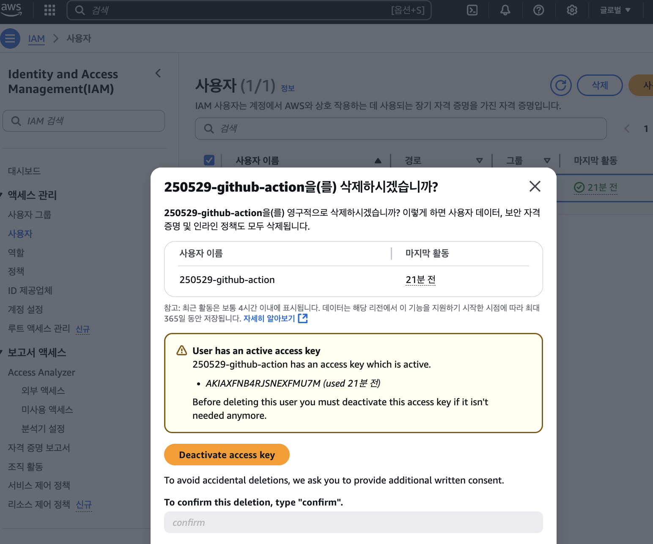The width and height of the screenshot is (653, 544).
Task: Click the 삭제 button
Action: 600,85
